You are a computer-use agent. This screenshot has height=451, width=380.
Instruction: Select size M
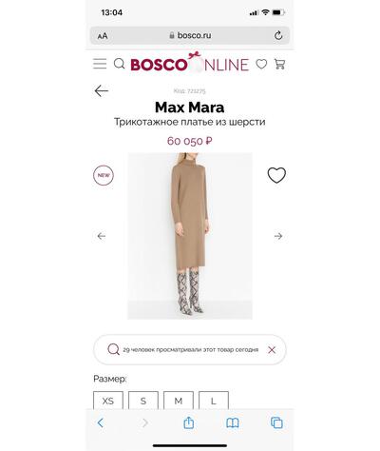179,401
